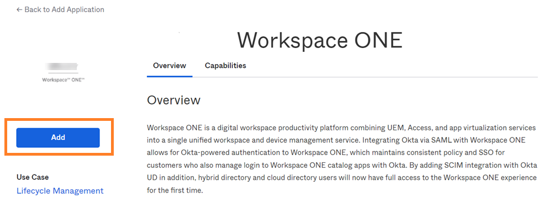The height and width of the screenshot is (202, 549).
Task: Go back to Add Application
Action: click(x=60, y=9)
